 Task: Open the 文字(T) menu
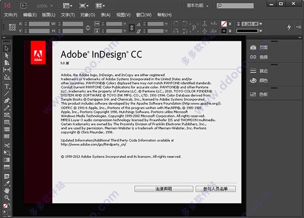[x=68, y=15]
